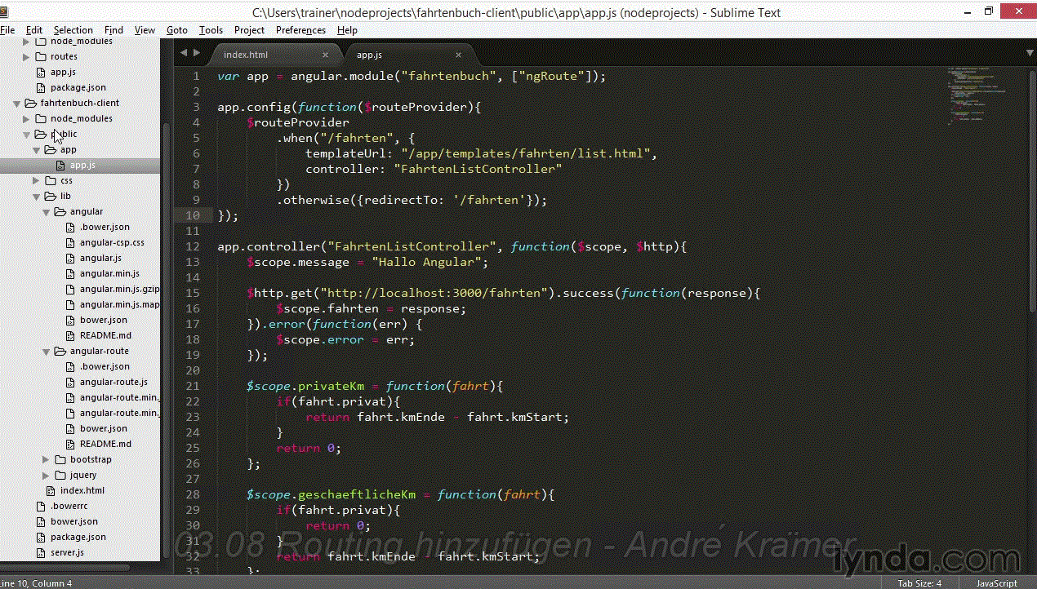Click the css folder icon
Screen dimensions: 1037x589
[x=50, y=180]
